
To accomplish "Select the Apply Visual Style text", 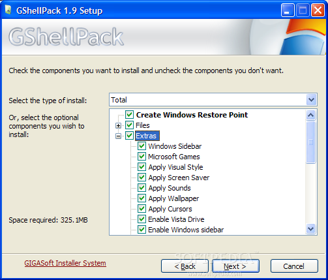I will tap(175, 167).
